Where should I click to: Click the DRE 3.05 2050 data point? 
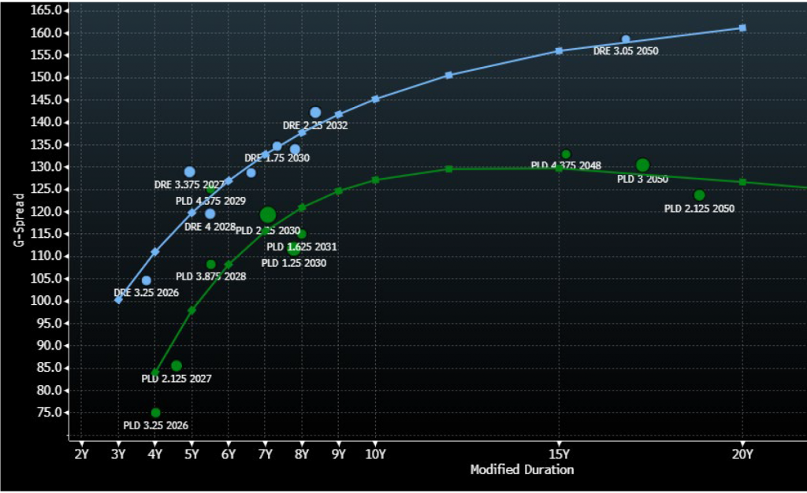pyautogui.click(x=626, y=39)
